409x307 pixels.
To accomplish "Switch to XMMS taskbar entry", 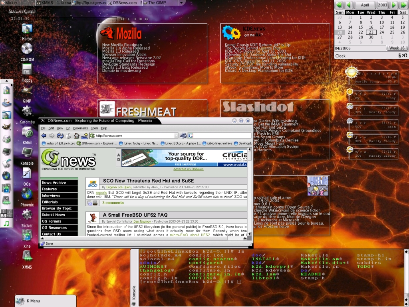I will [53, 3].
